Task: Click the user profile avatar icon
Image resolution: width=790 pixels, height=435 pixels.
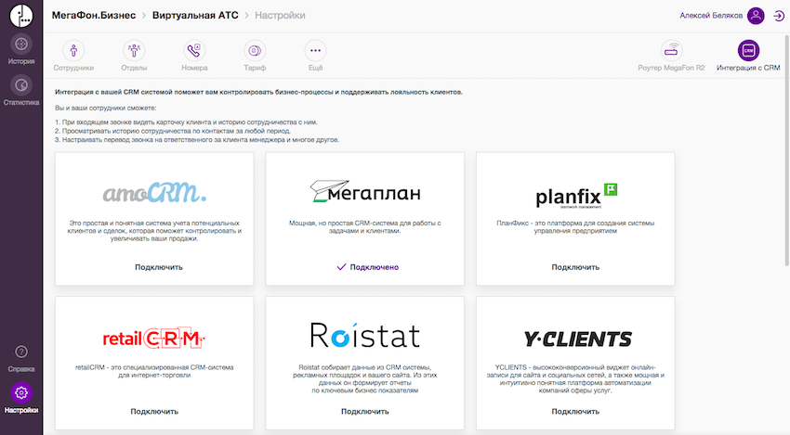Action: click(x=756, y=16)
